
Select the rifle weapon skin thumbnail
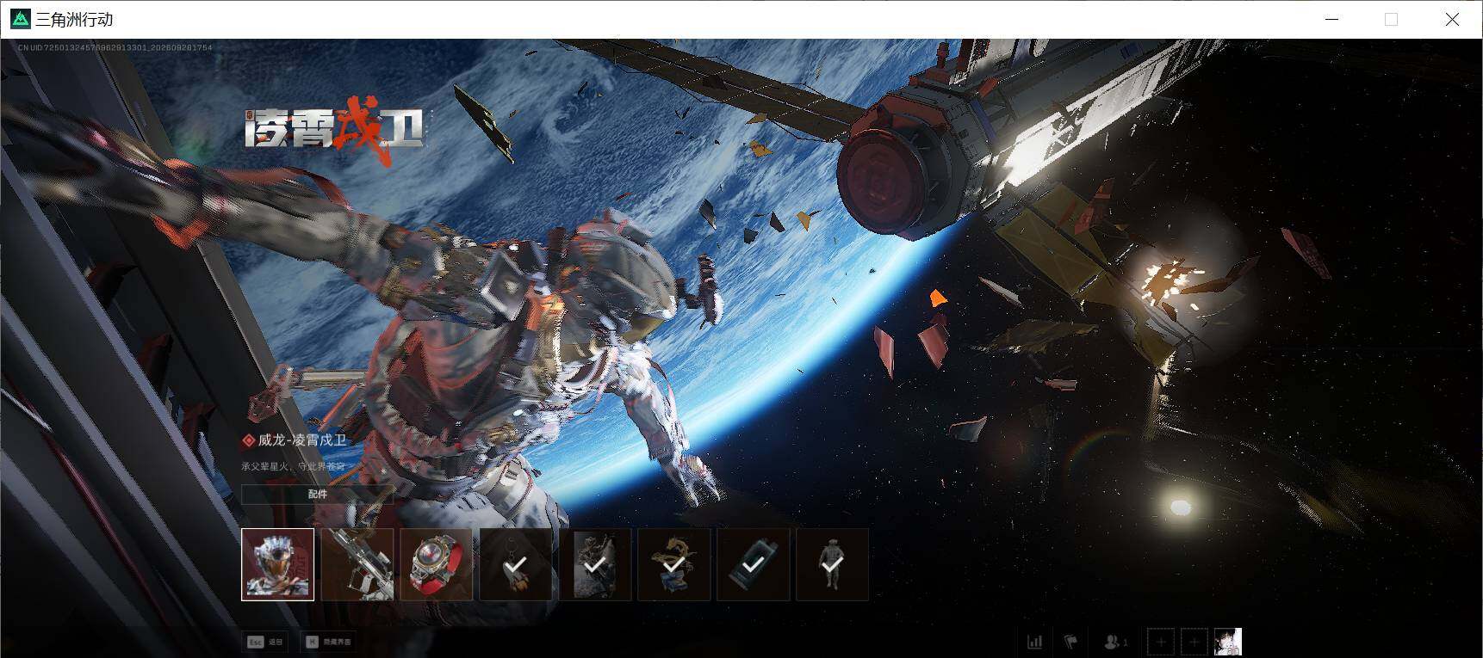click(357, 564)
